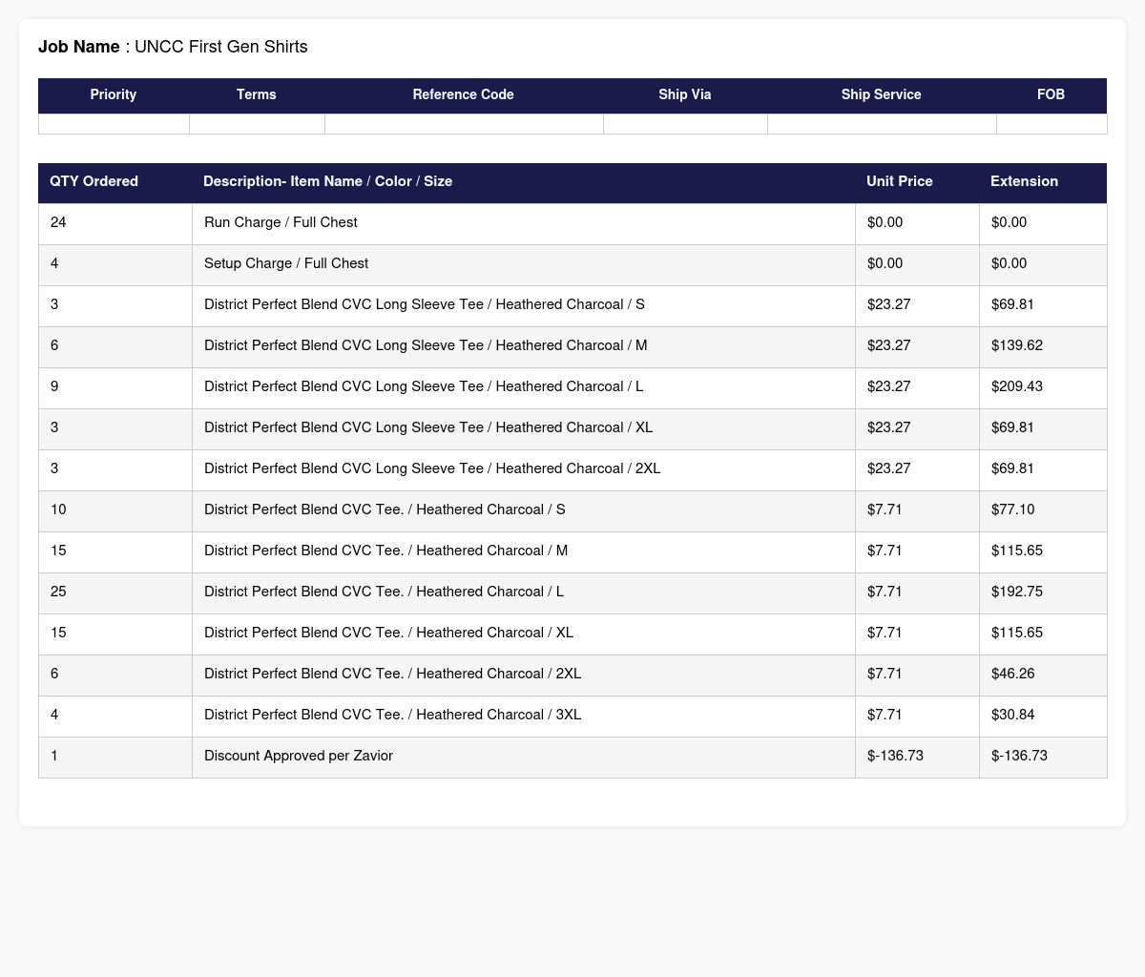Select CVC Tee. Heathered Charcoal / S description
This screenshot has width=1145, height=977.
pyautogui.click(x=385, y=509)
